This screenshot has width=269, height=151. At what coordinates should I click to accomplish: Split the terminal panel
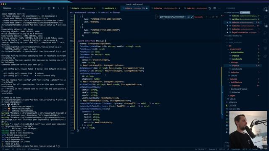pyautogui.click(x=49, y=8)
